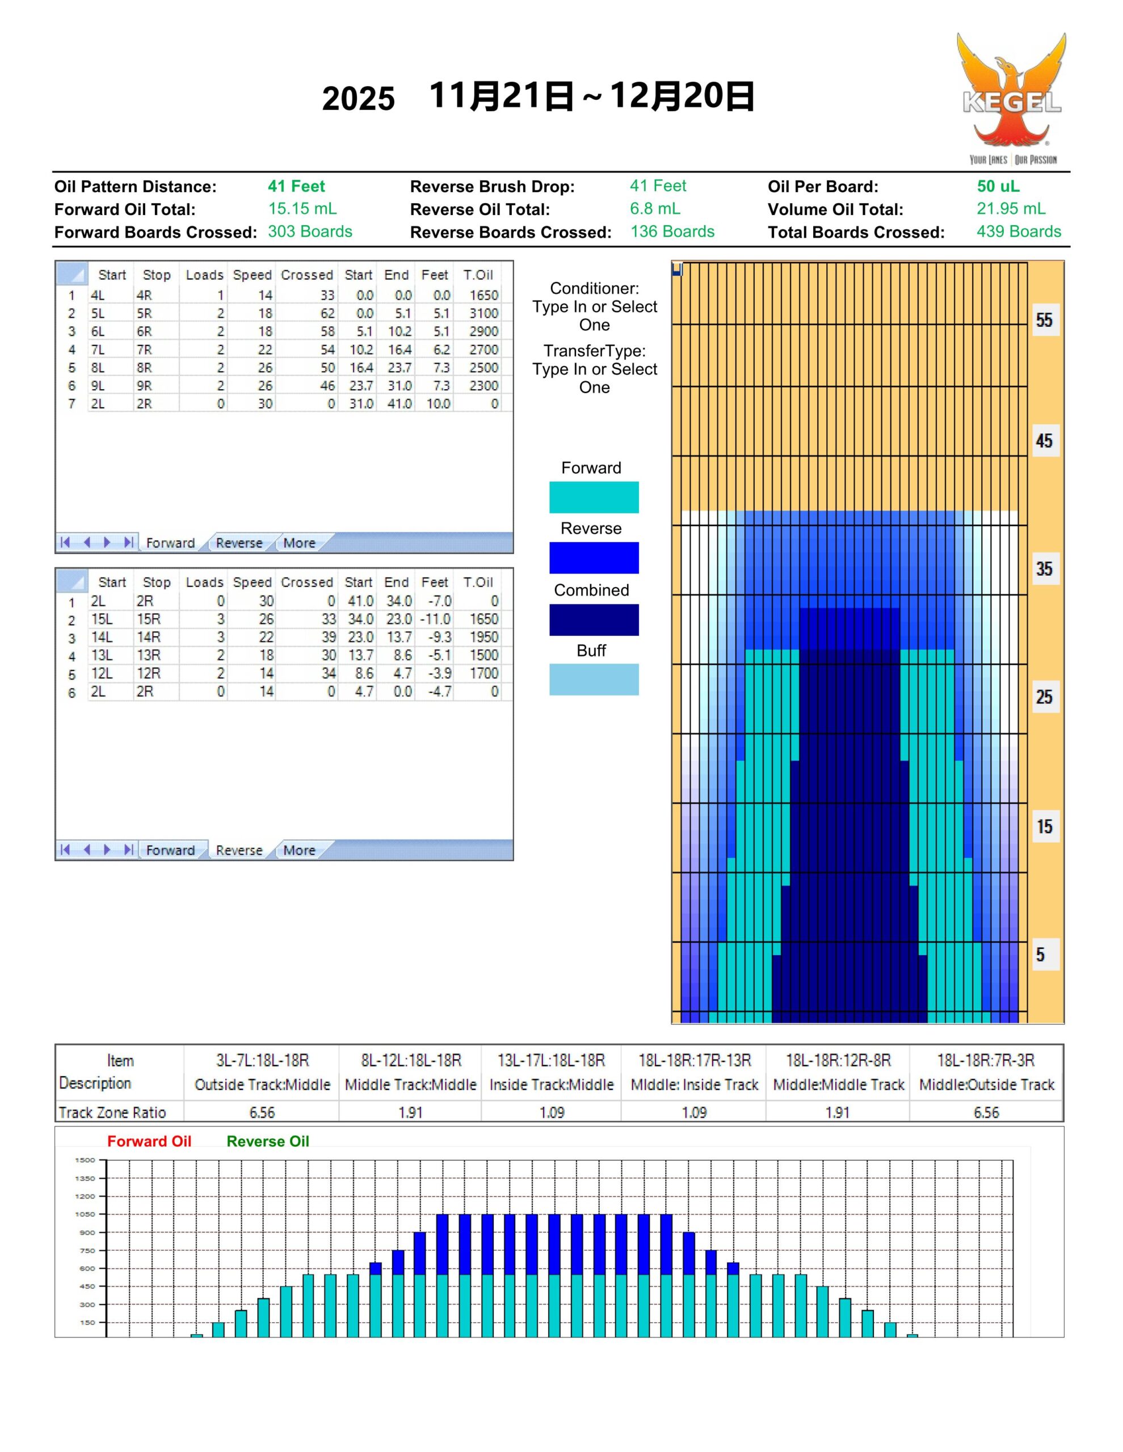
Task: Click next-record arrow in upper table navigator
Action: tap(107, 542)
